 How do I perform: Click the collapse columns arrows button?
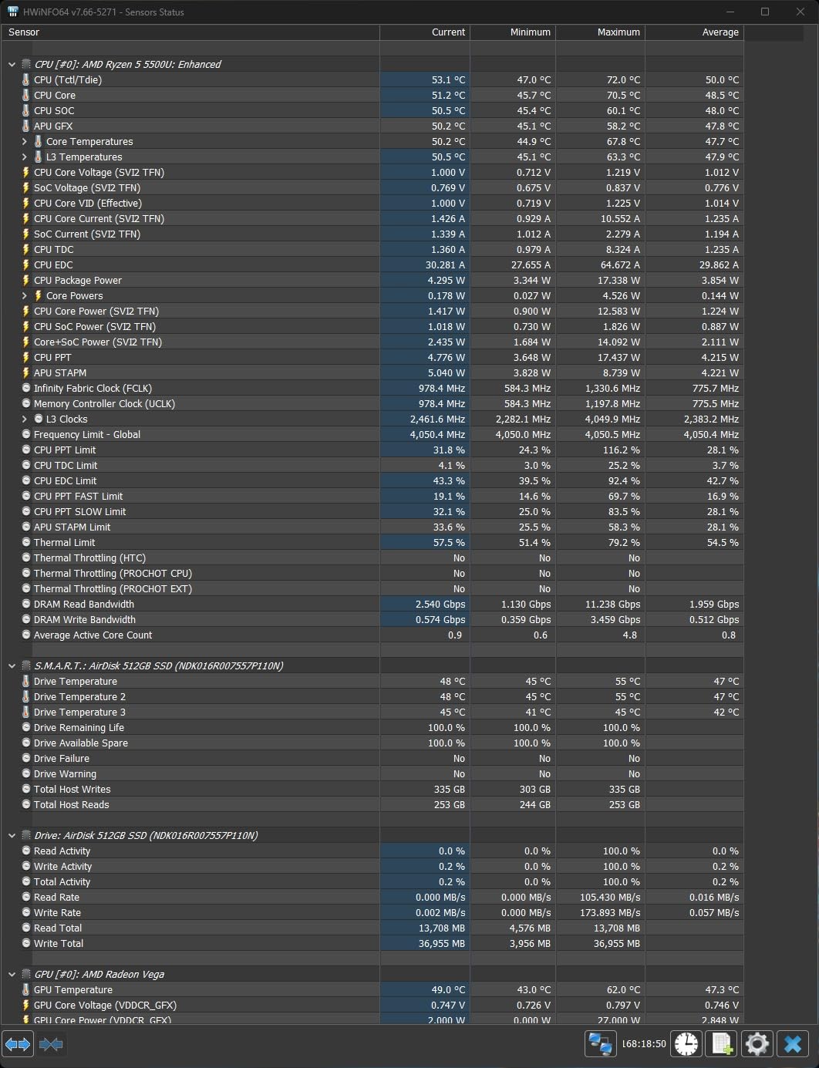[x=51, y=1044]
